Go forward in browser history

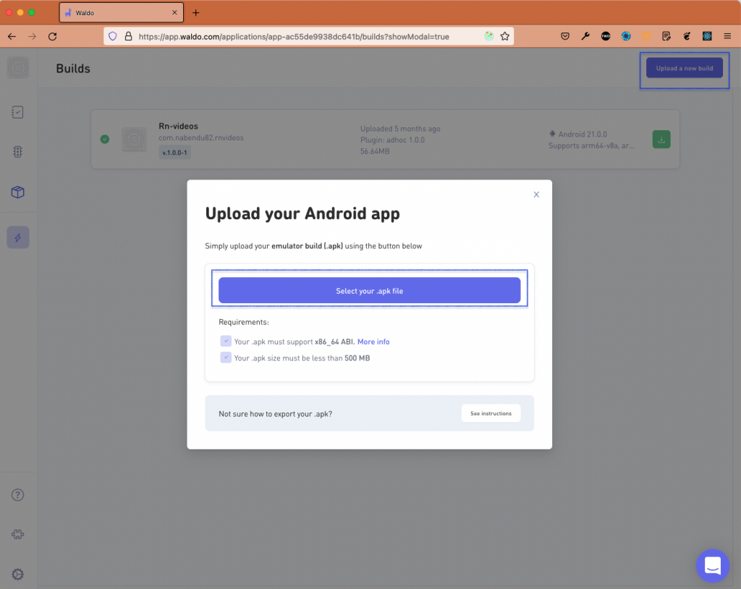32,36
